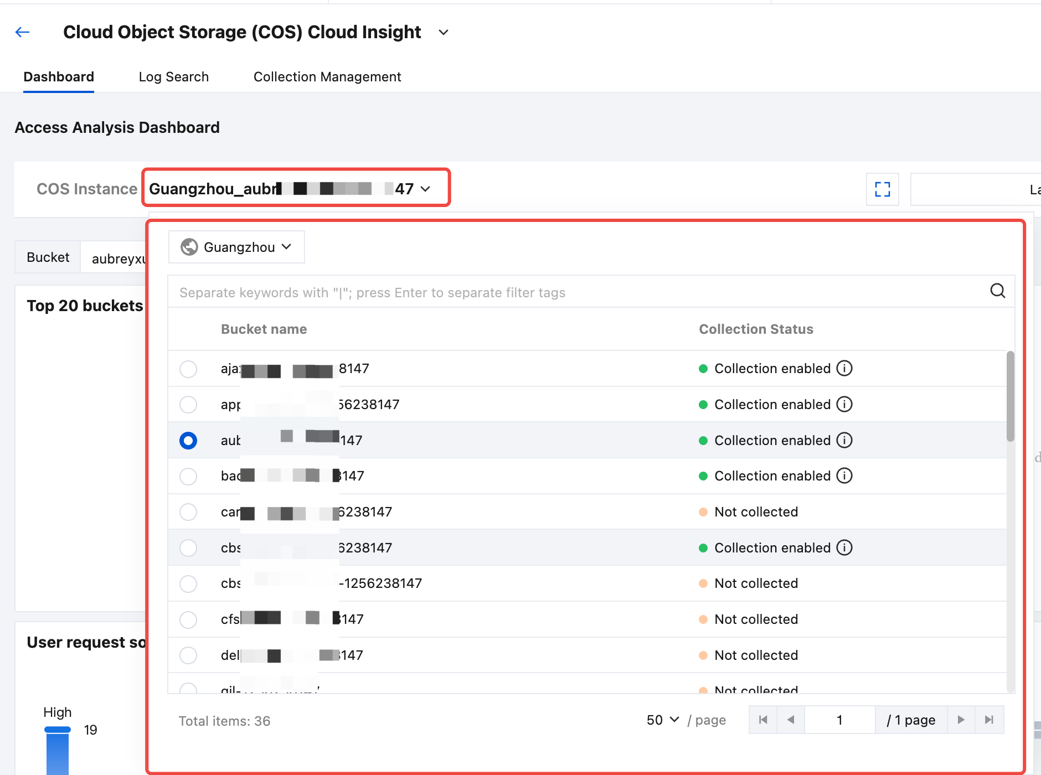The image size is (1041, 775).
Task: Open the Guangzhou region dropdown
Action: click(236, 247)
